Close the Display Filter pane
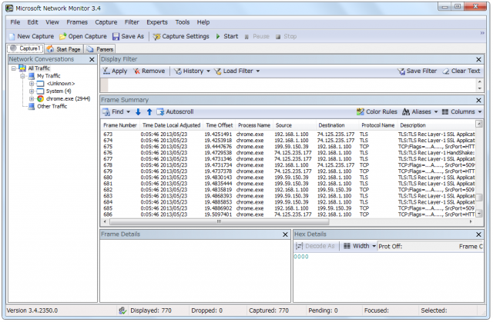The width and height of the screenshot is (493, 322). pos(478,60)
